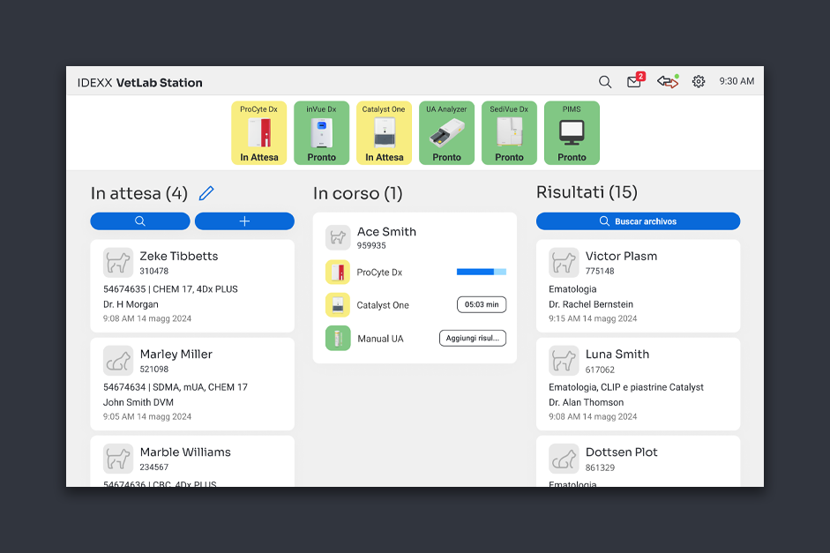Viewport: 830px width, 553px height.
Task: Search the pending list with magnifier button
Action: coord(139,221)
